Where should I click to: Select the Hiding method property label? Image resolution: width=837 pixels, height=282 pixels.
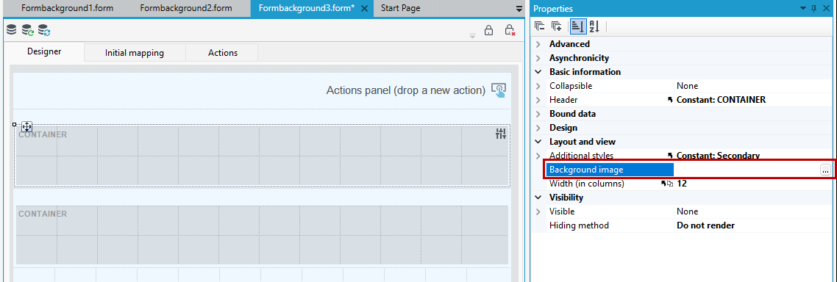[x=579, y=225]
